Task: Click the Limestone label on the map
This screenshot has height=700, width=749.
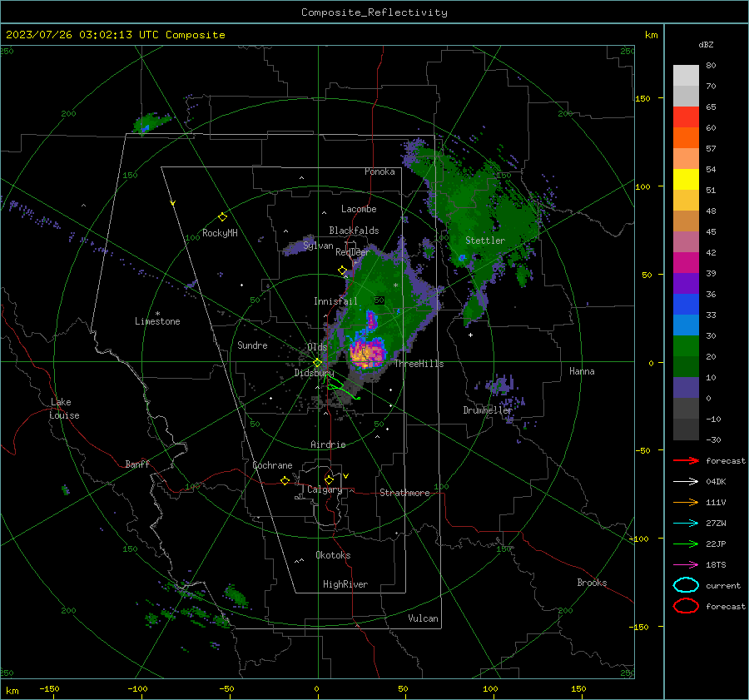Action: [157, 321]
